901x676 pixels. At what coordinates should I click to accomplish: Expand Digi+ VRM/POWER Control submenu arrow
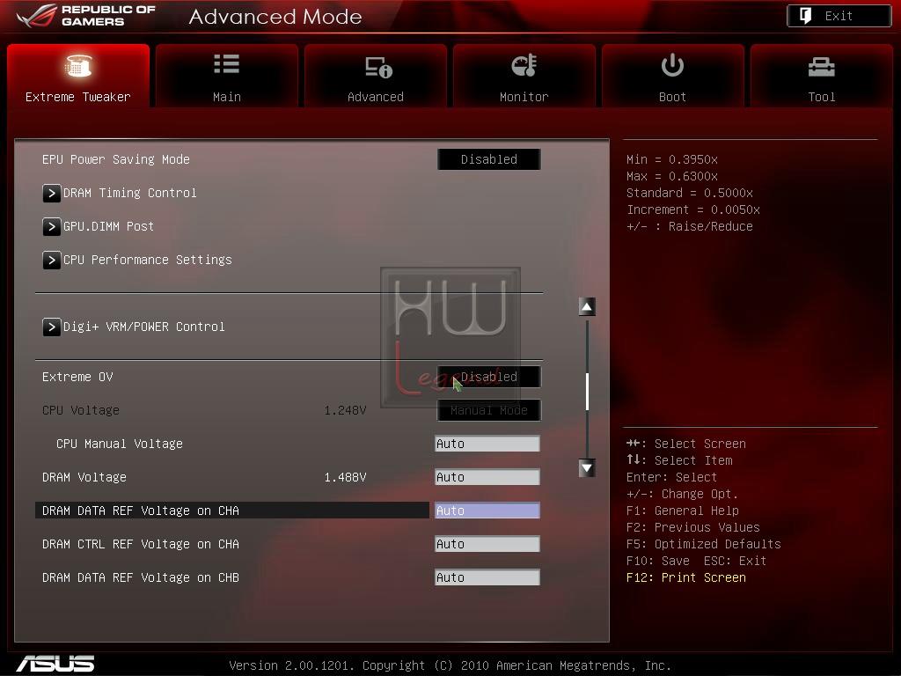pos(51,327)
